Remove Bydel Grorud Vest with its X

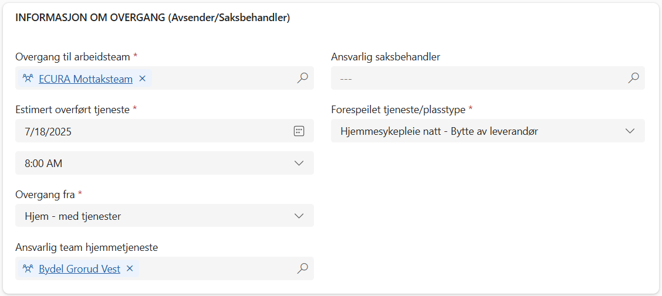coord(130,269)
